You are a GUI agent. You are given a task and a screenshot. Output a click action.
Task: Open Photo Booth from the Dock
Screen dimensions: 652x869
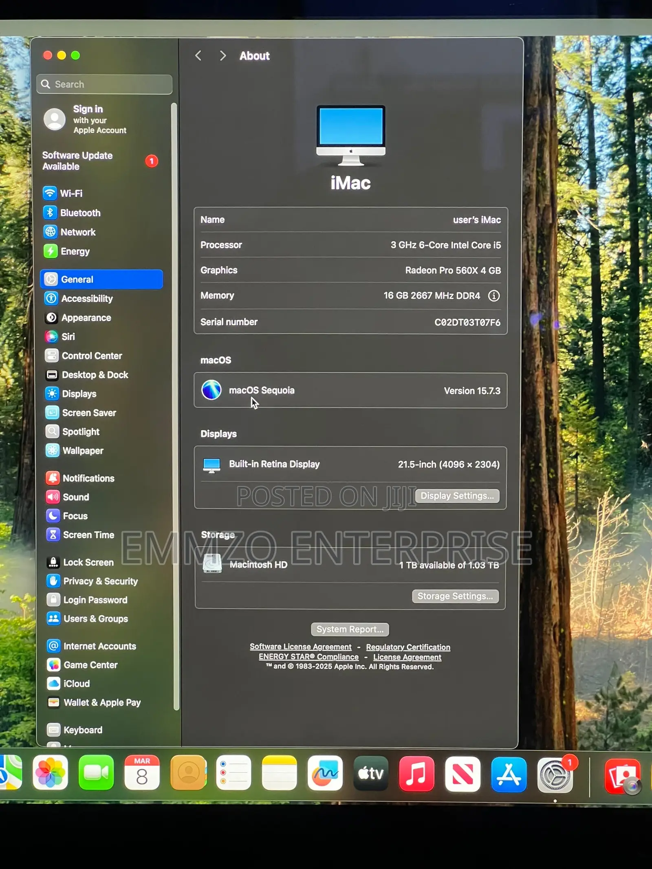point(623,776)
